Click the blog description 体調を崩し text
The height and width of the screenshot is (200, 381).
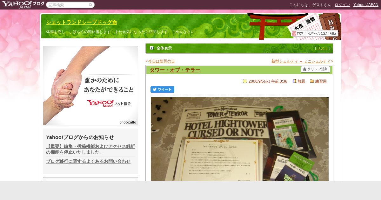point(120,32)
